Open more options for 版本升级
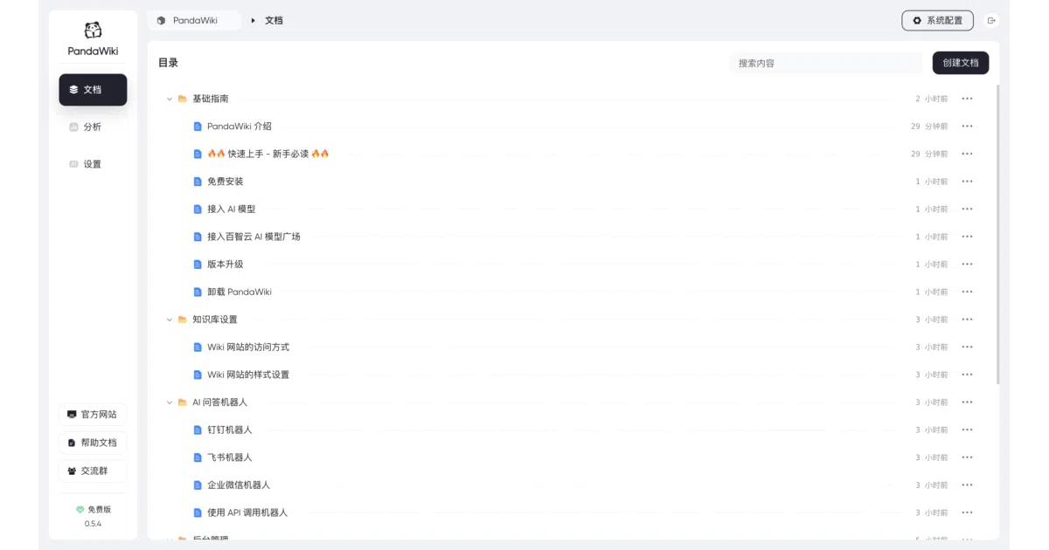 pyautogui.click(x=967, y=265)
